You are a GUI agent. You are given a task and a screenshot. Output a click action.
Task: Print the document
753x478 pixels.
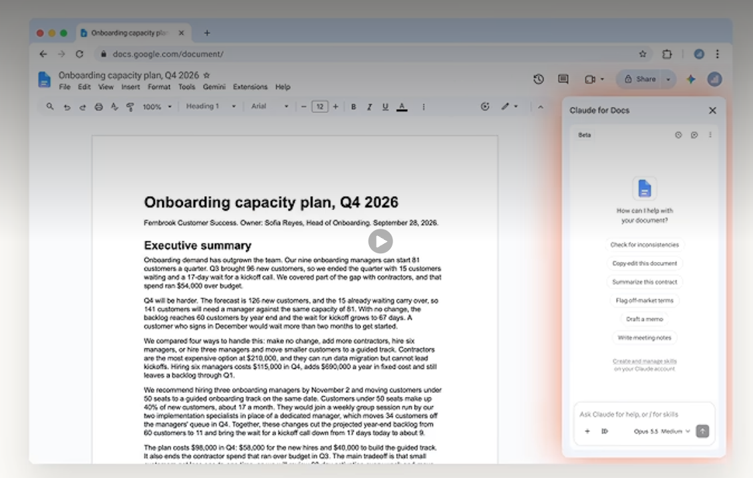[x=98, y=107]
